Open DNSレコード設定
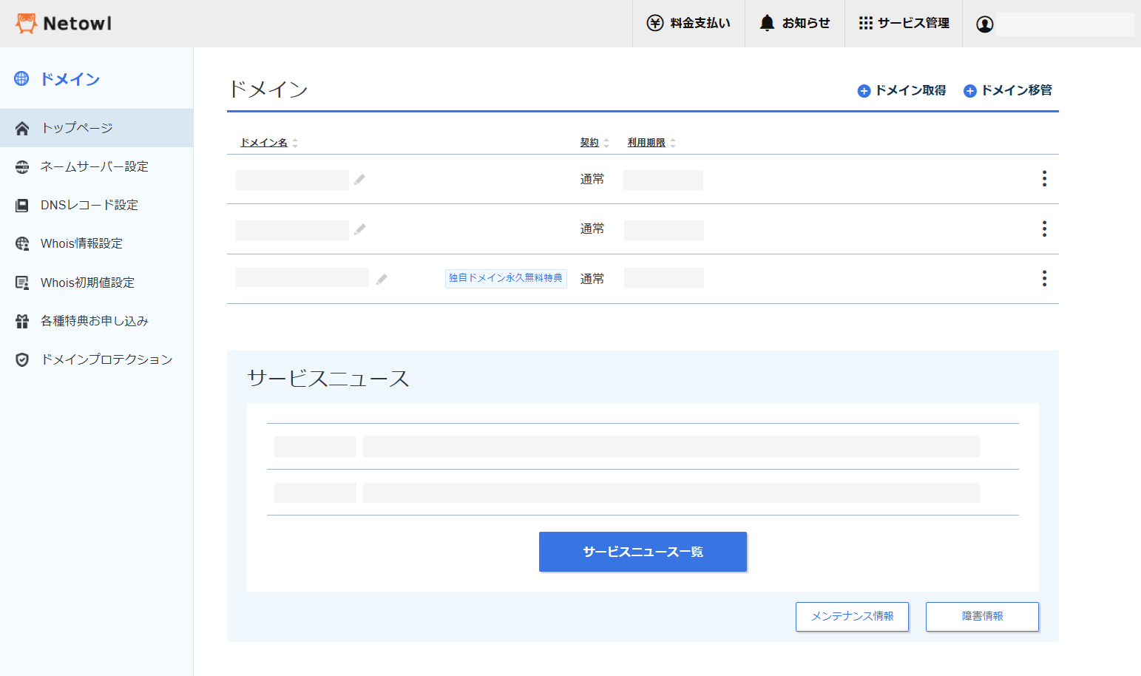This screenshot has height=676, width=1141. point(96,205)
